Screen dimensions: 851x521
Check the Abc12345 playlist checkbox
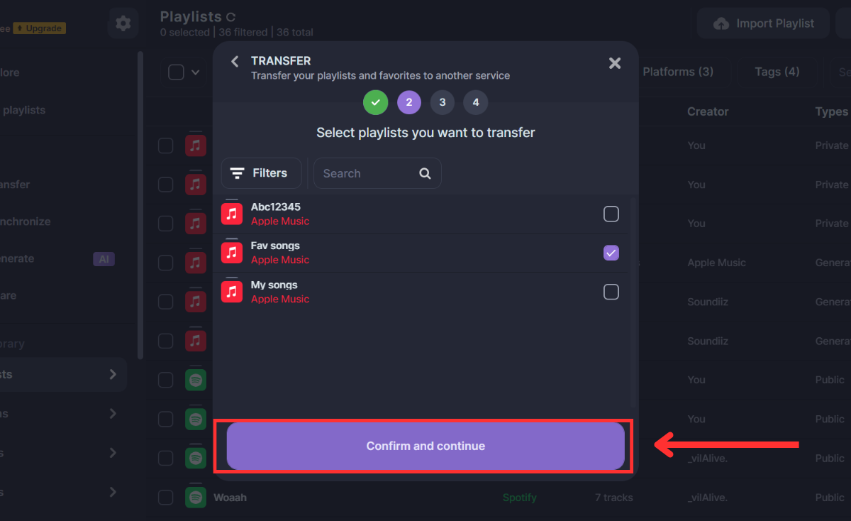[x=611, y=214]
